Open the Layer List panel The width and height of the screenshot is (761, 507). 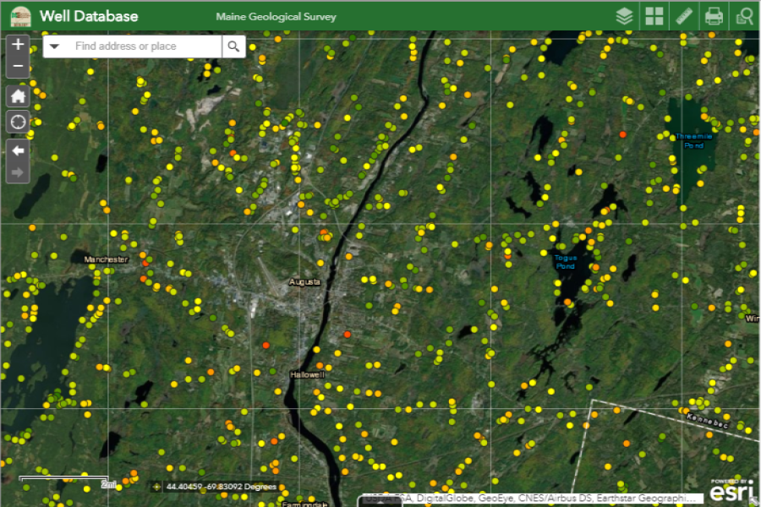[623, 15]
